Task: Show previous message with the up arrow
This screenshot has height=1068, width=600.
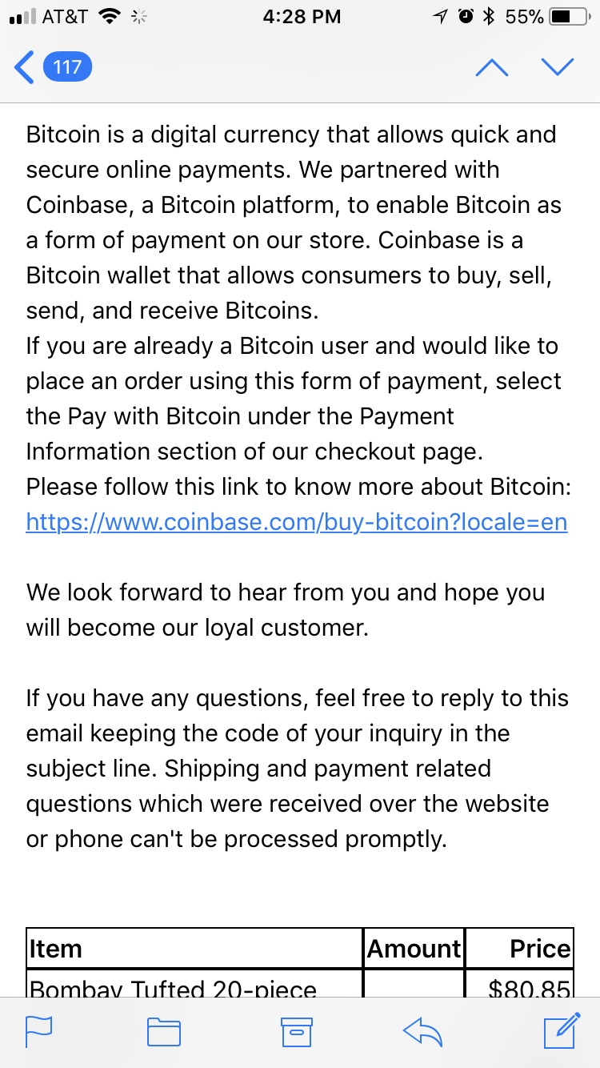Action: point(492,67)
